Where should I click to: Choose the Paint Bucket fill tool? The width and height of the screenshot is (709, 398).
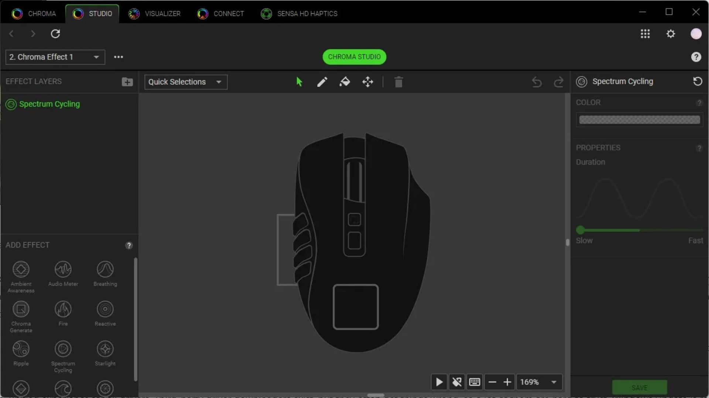345,82
